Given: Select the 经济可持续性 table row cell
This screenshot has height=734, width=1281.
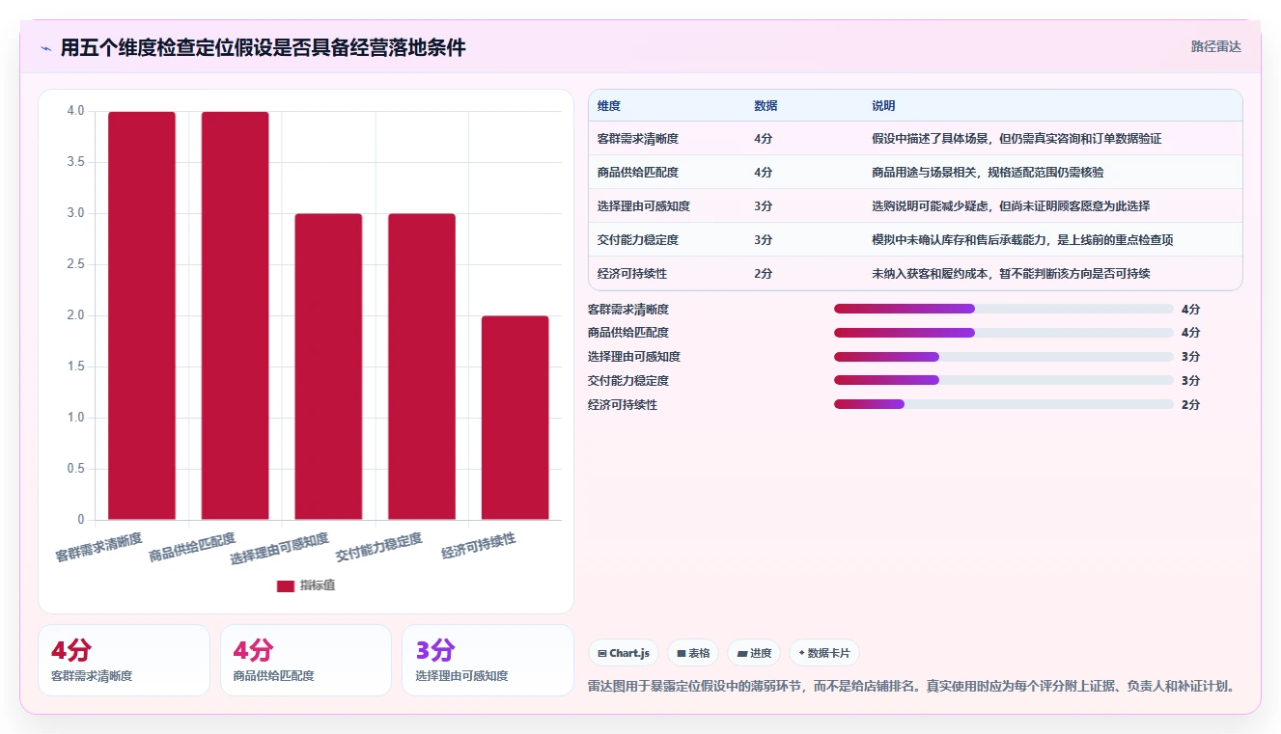Looking at the screenshot, I should (632, 274).
